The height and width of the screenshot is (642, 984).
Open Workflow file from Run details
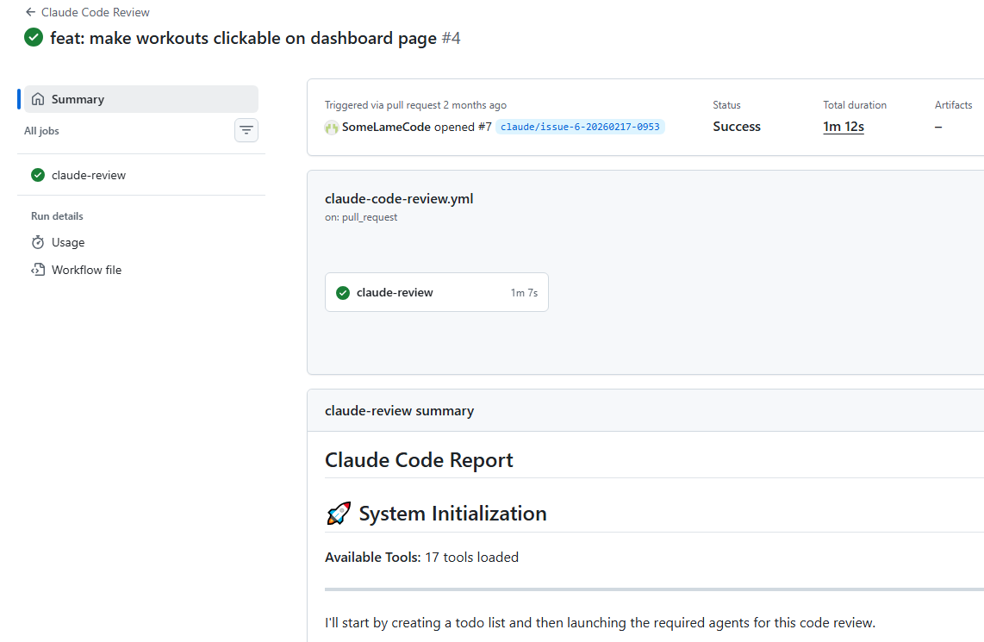click(84, 270)
